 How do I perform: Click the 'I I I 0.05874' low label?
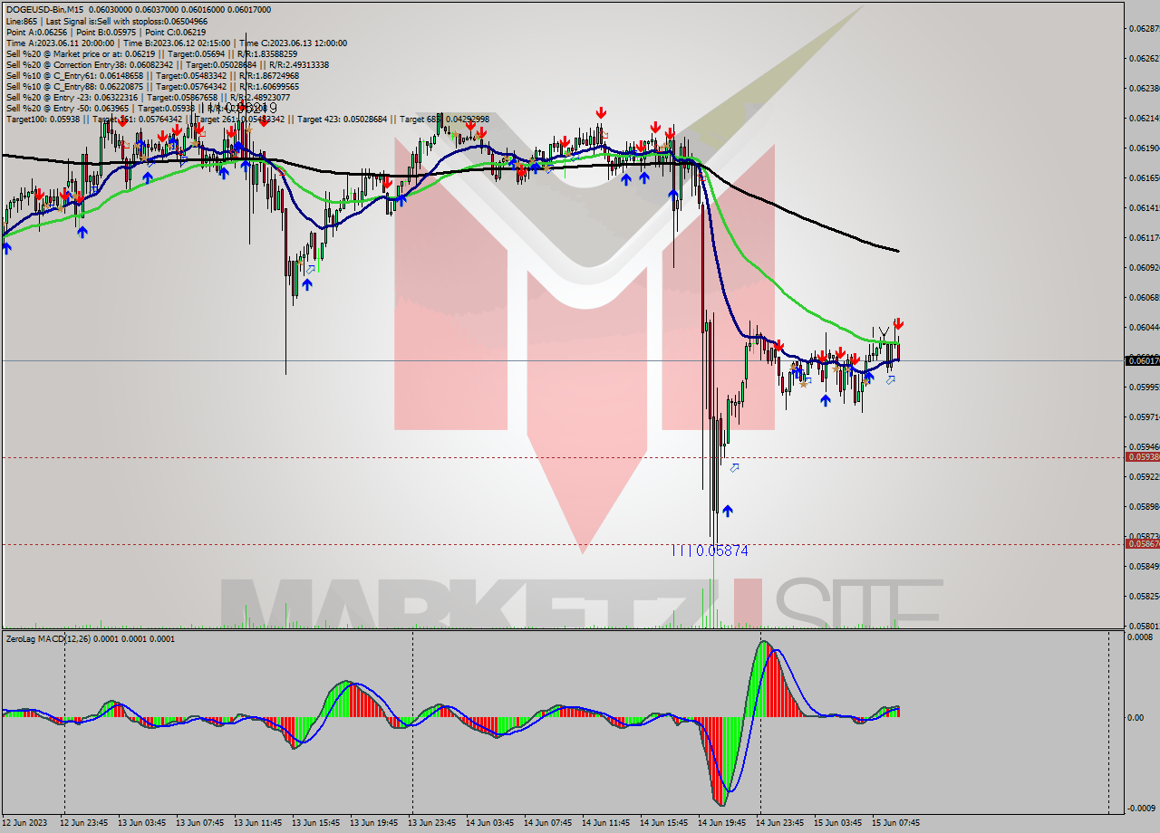(710, 551)
